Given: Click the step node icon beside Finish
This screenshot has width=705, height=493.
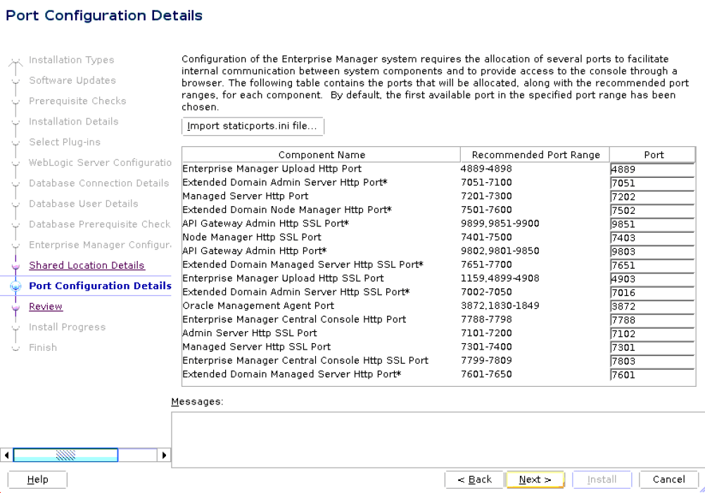Looking at the screenshot, I should point(15,347).
